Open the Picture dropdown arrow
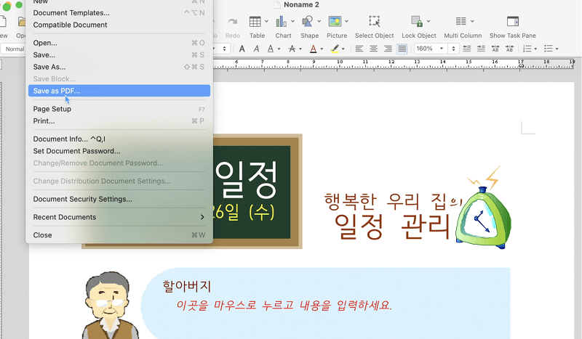 (346, 22)
